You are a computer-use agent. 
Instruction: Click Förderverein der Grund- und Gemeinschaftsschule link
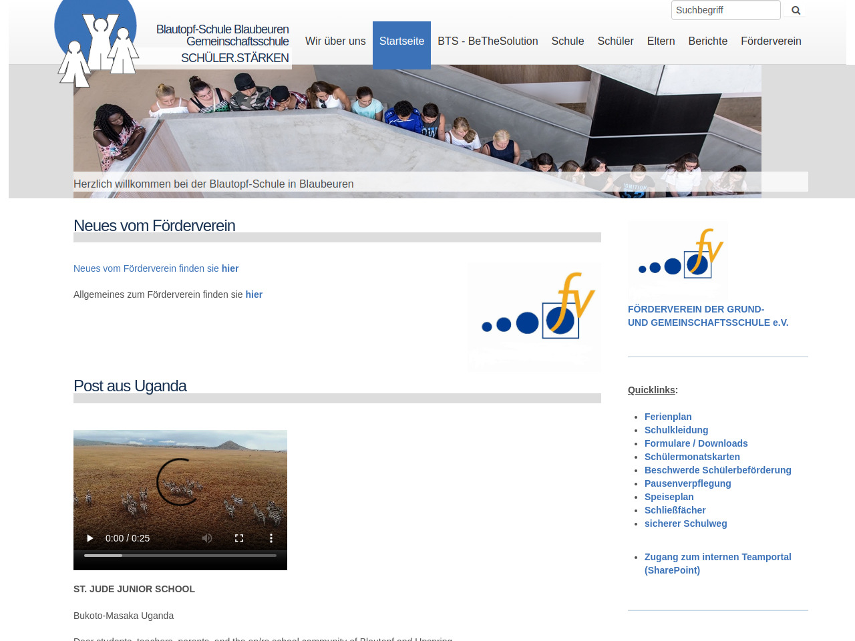[708, 316]
